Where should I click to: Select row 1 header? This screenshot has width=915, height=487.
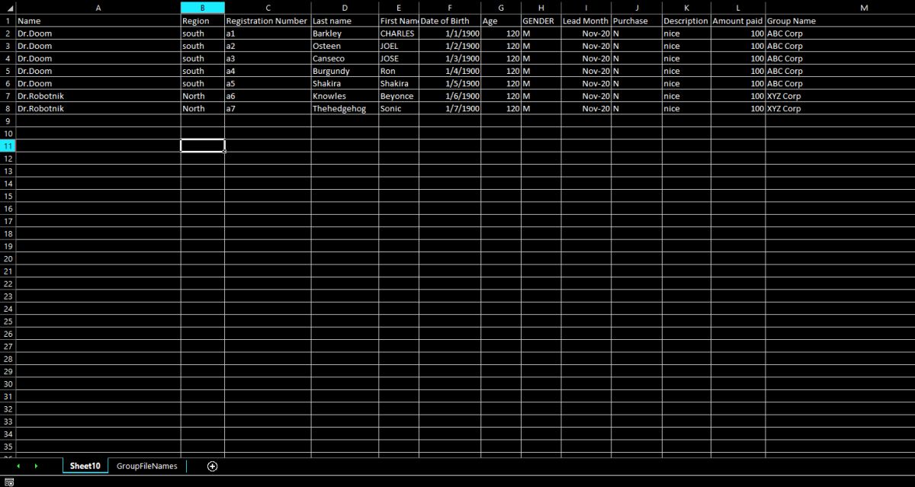(x=8, y=21)
